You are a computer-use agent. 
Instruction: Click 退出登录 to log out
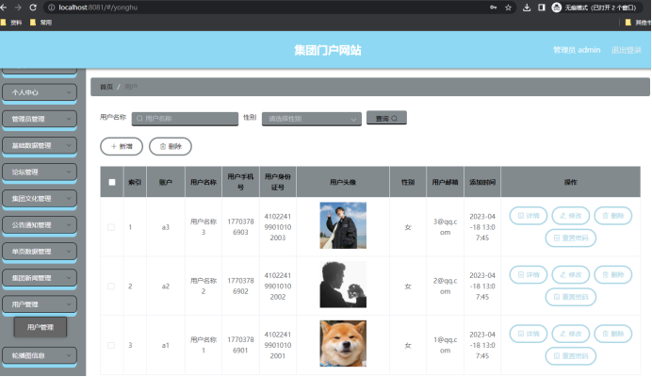click(x=627, y=50)
